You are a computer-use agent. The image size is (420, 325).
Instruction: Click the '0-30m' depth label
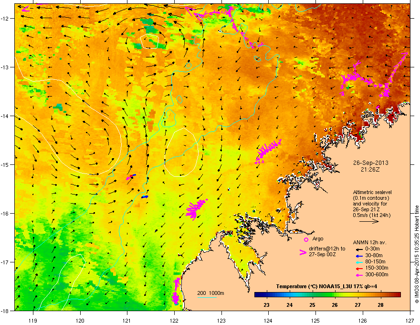click(x=372, y=249)
